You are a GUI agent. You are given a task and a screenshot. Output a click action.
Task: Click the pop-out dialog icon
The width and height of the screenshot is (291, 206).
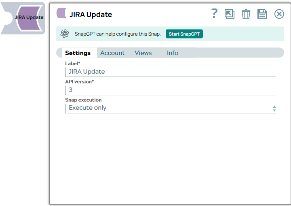[230, 14]
